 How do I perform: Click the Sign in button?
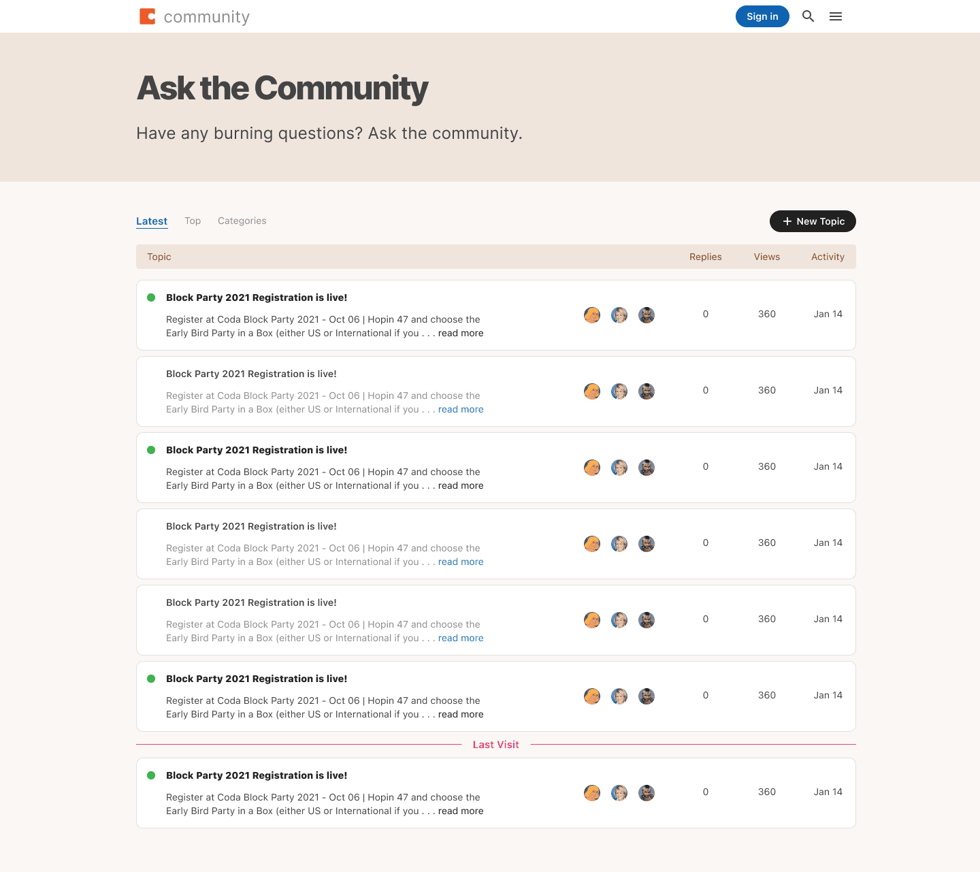tap(762, 16)
